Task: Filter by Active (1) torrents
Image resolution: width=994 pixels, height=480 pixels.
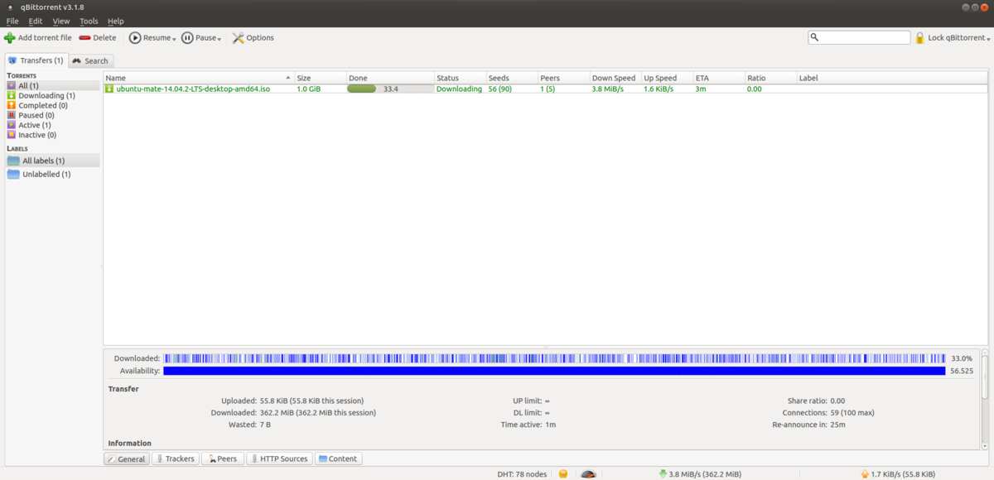Action: click(52, 125)
